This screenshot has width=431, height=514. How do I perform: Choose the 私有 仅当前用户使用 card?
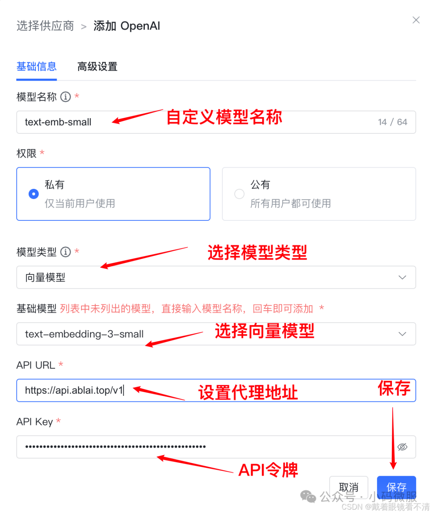click(x=113, y=194)
